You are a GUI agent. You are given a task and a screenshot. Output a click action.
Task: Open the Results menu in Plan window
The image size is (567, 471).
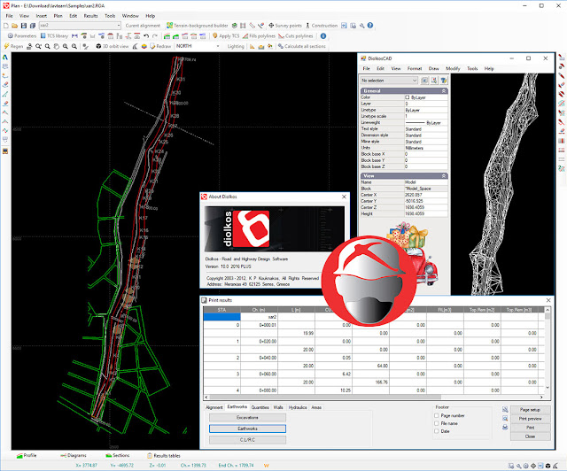pos(90,16)
